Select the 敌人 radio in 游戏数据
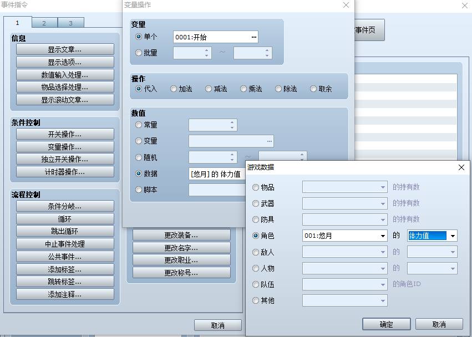The width and height of the screenshot is (472, 337). [x=256, y=252]
